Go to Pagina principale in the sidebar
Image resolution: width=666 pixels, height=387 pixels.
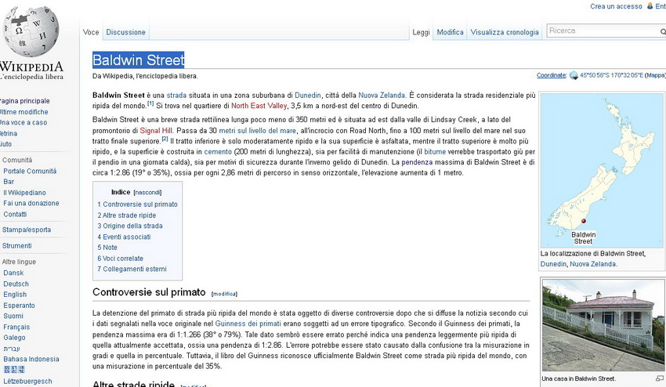coord(24,101)
